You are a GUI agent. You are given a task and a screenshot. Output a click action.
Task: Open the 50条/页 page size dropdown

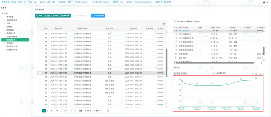point(98,110)
